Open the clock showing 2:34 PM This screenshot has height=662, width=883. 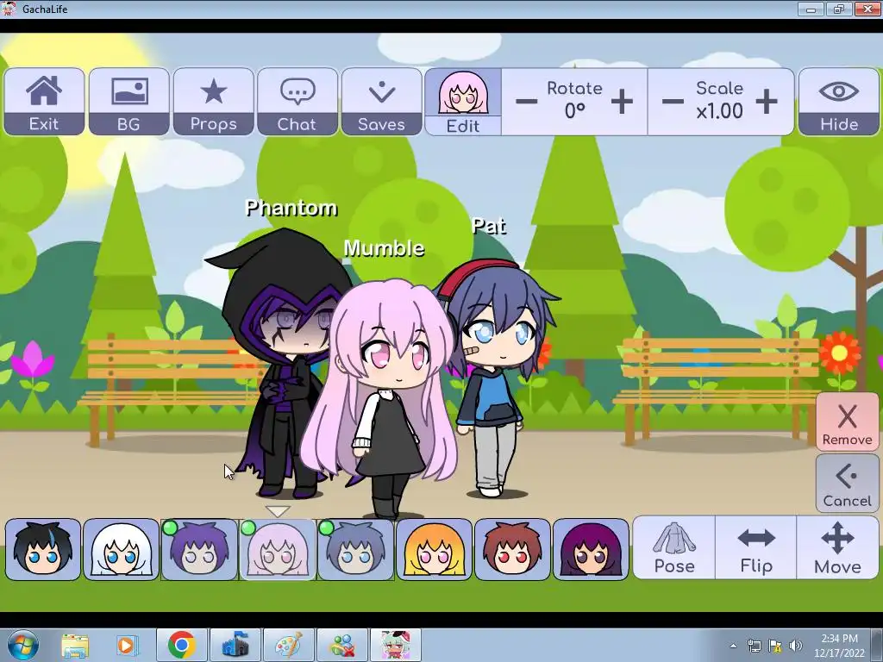[x=839, y=646]
